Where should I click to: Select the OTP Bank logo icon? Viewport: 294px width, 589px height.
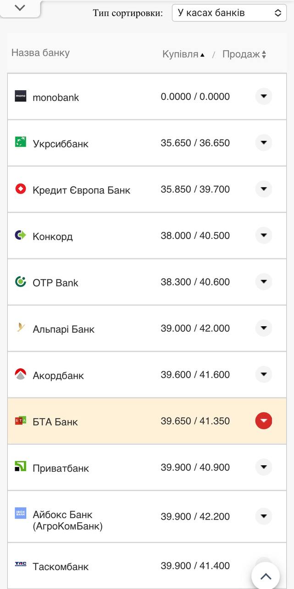pos(20,282)
